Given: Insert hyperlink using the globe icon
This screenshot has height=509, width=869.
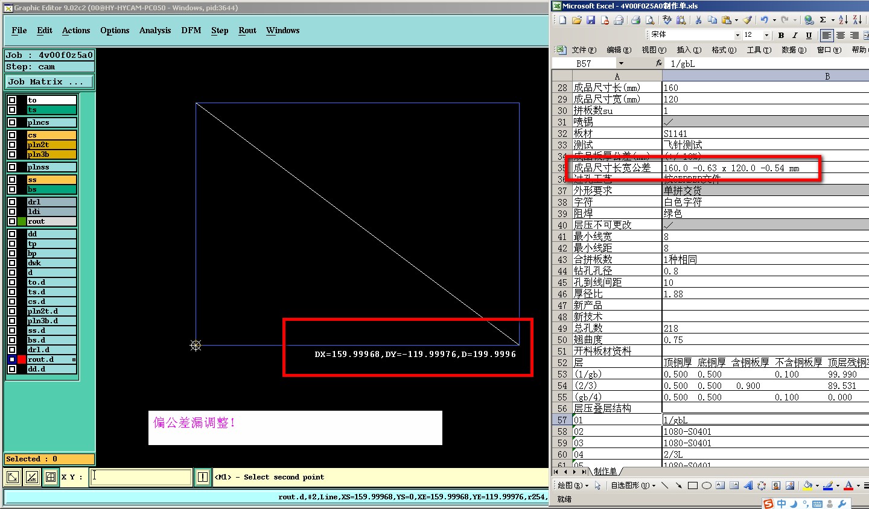Looking at the screenshot, I should (809, 20).
